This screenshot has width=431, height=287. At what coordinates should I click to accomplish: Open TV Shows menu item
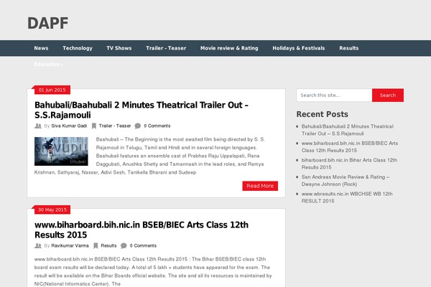[x=119, y=48]
